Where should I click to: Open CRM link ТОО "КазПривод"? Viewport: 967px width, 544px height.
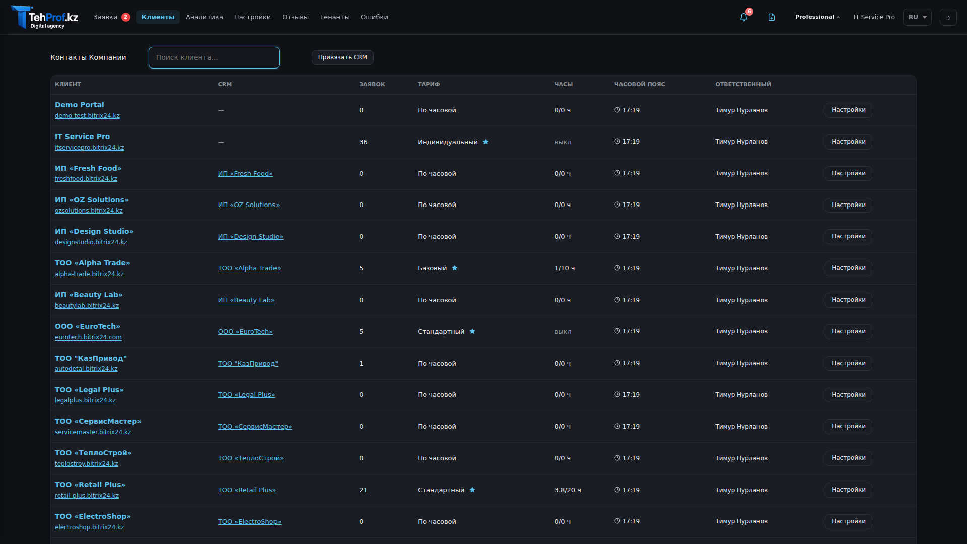(x=248, y=363)
